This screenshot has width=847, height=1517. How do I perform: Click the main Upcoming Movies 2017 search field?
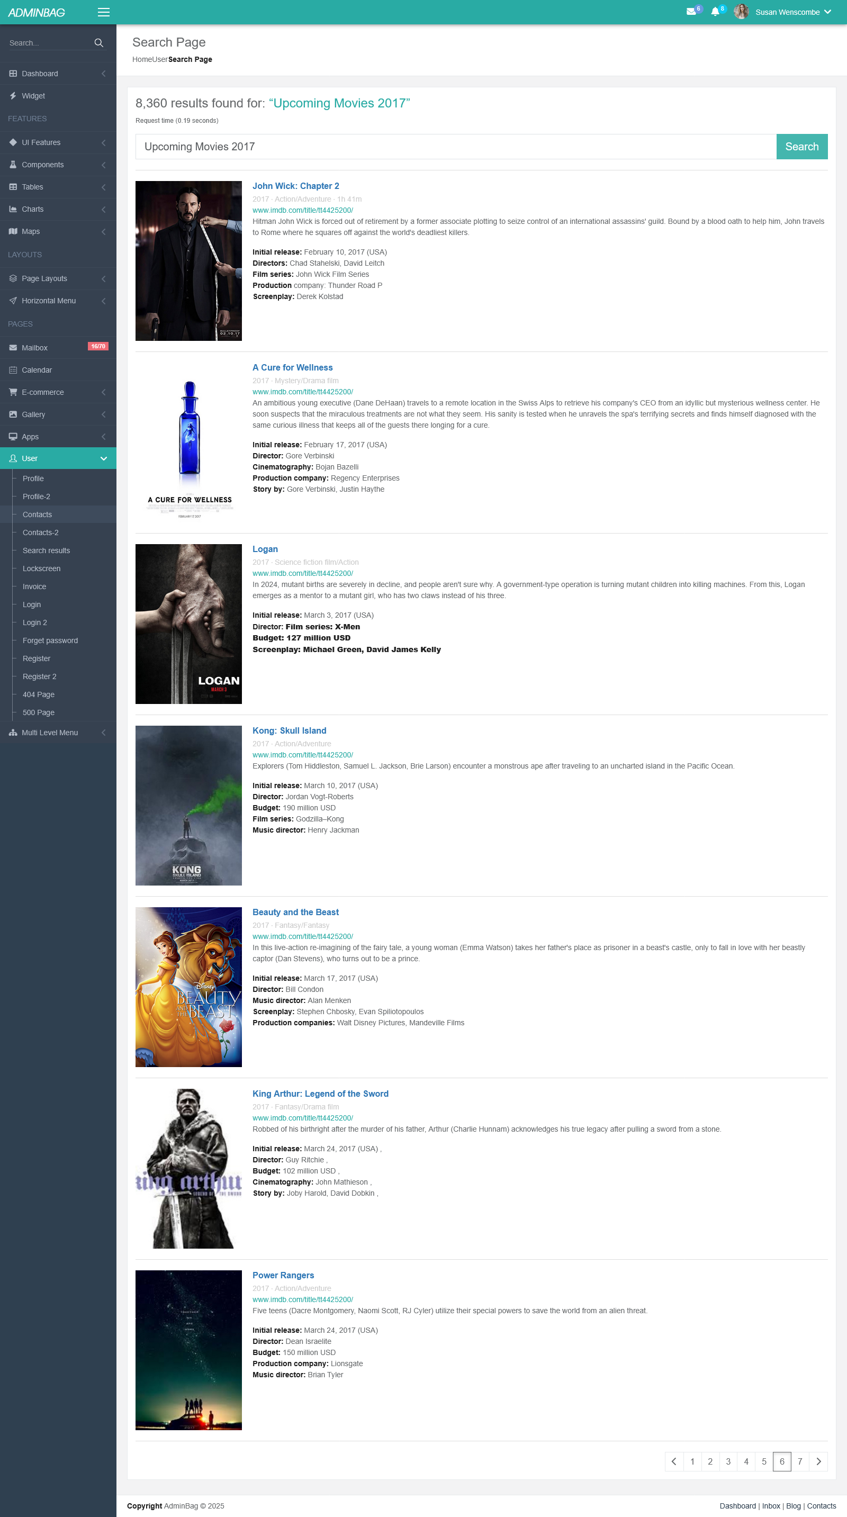(456, 147)
